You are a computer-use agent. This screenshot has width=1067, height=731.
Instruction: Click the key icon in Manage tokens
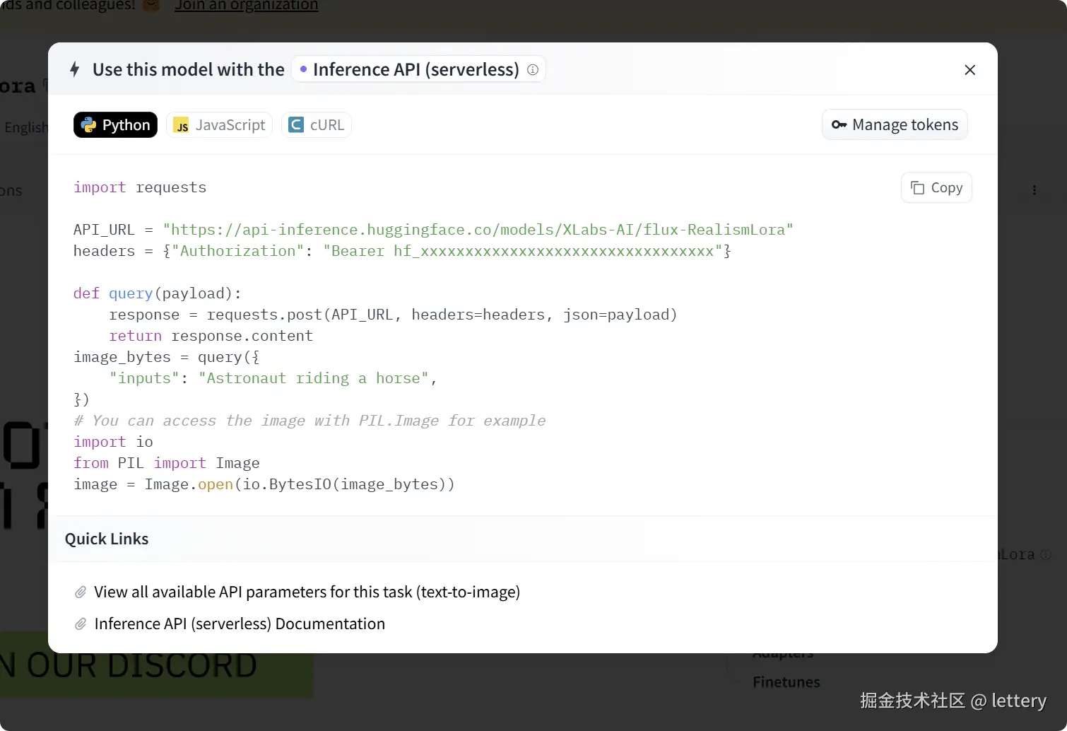(x=839, y=125)
